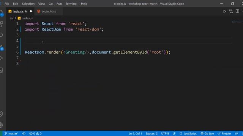Screen dimensions: 243x136
Task: Open the Go menu
Action: point(50,4)
